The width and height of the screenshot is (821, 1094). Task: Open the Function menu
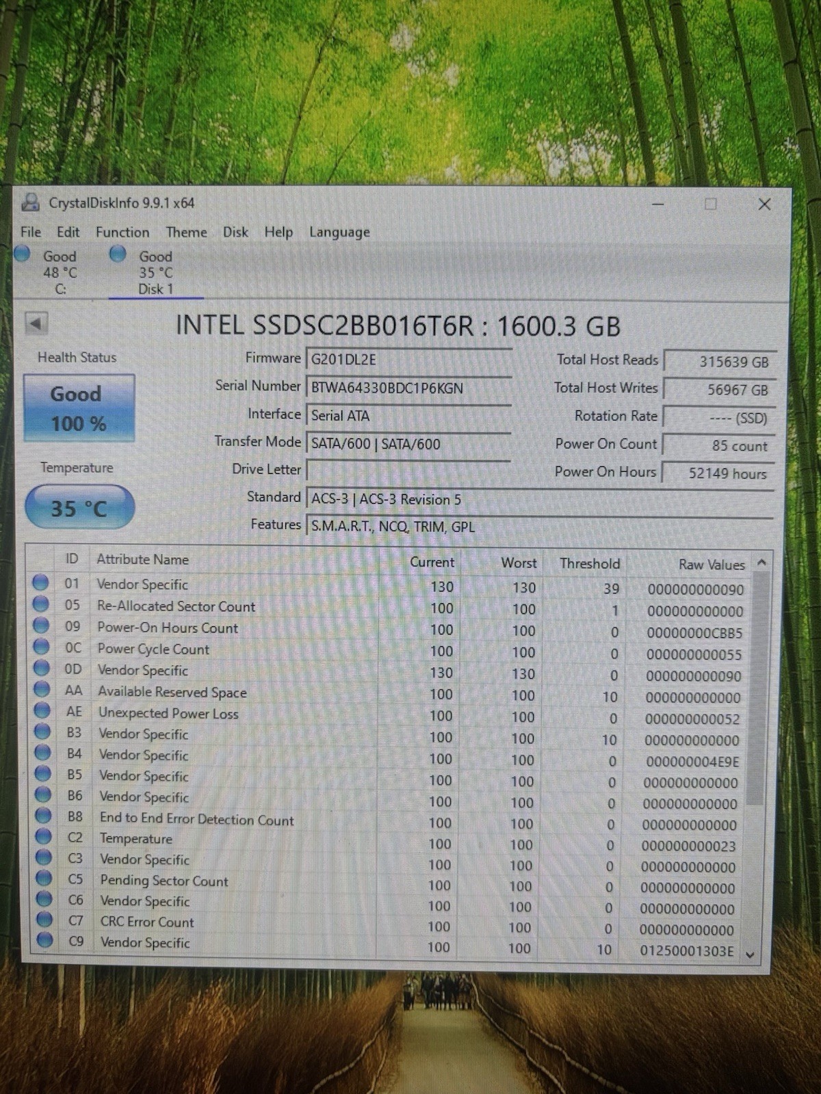122,232
